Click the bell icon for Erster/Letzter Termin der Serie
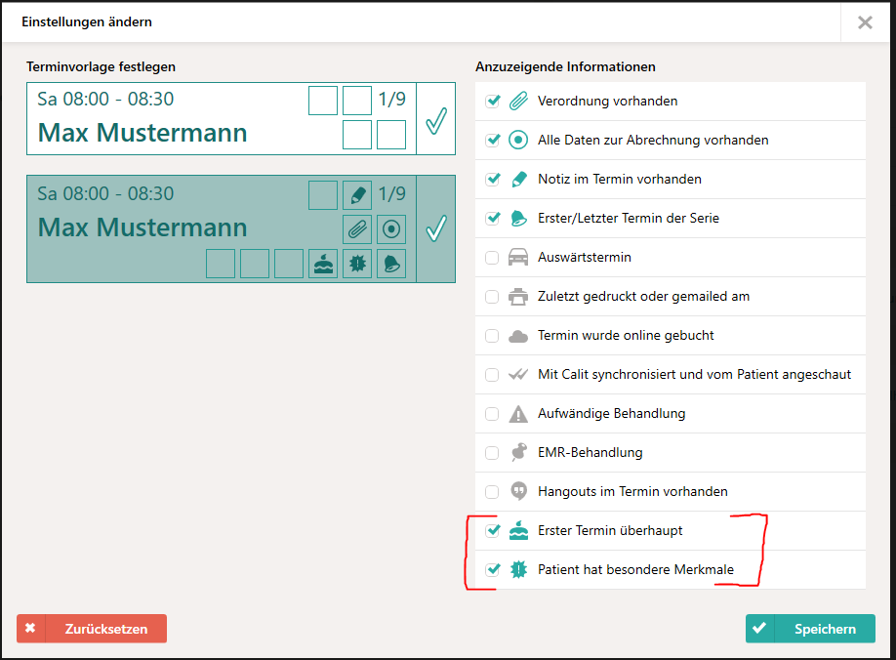Viewport: 896px width, 660px height. [518, 219]
